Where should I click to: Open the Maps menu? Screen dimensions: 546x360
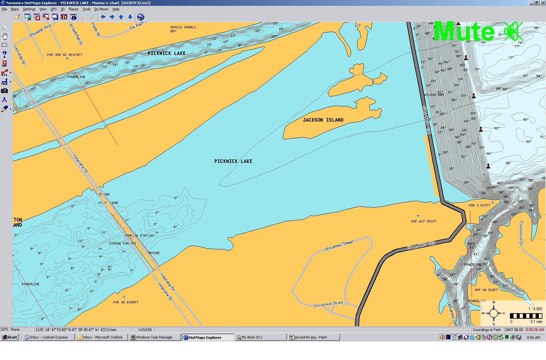pos(15,9)
